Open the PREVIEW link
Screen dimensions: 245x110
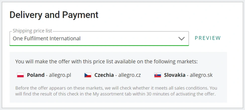(208, 38)
